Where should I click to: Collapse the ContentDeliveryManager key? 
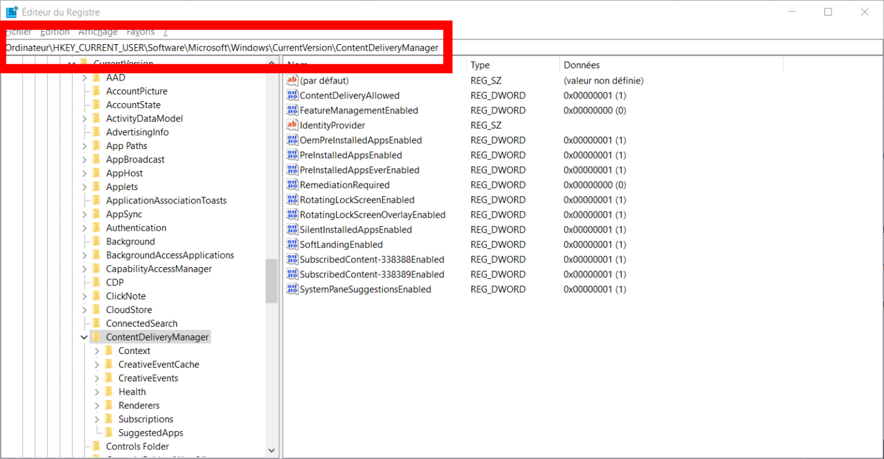point(84,337)
